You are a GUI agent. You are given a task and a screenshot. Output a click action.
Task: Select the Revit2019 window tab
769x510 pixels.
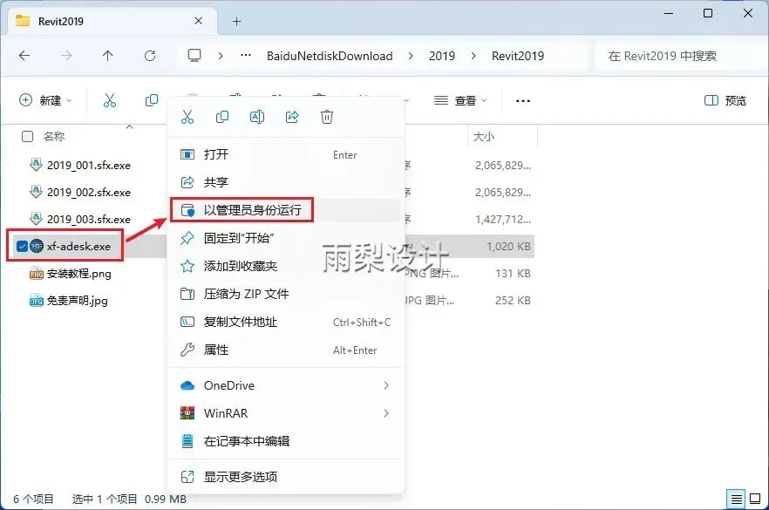[x=112, y=21]
